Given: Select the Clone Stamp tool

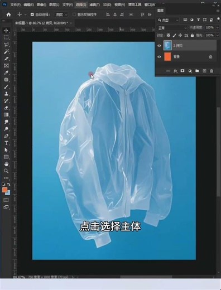Looking at the screenshot, I should click(6, 94).
